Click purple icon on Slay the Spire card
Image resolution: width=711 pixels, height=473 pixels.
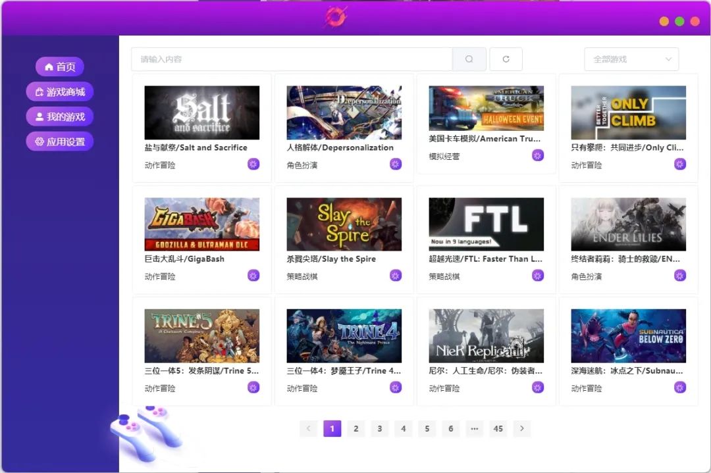click(x=396, y=276)
